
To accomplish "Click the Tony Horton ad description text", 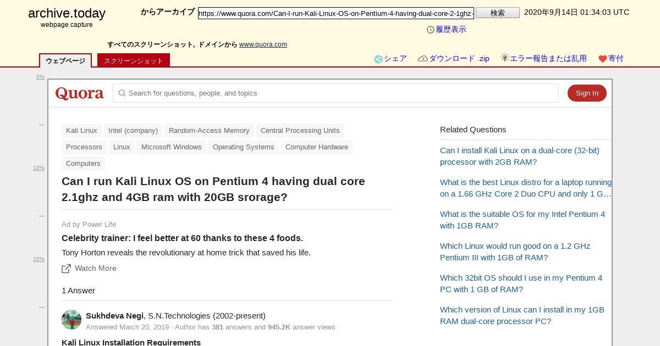I will click(x=186, y=253).
